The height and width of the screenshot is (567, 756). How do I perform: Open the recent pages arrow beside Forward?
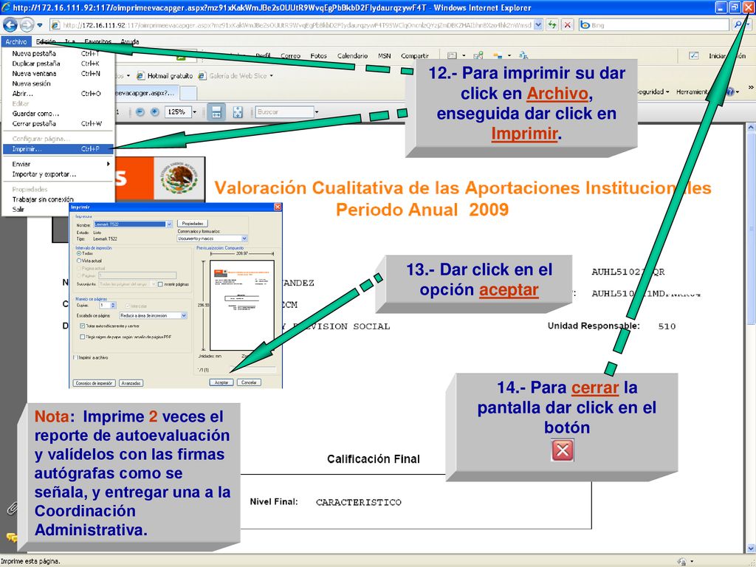pyautogui.click(x=40, y=24)
